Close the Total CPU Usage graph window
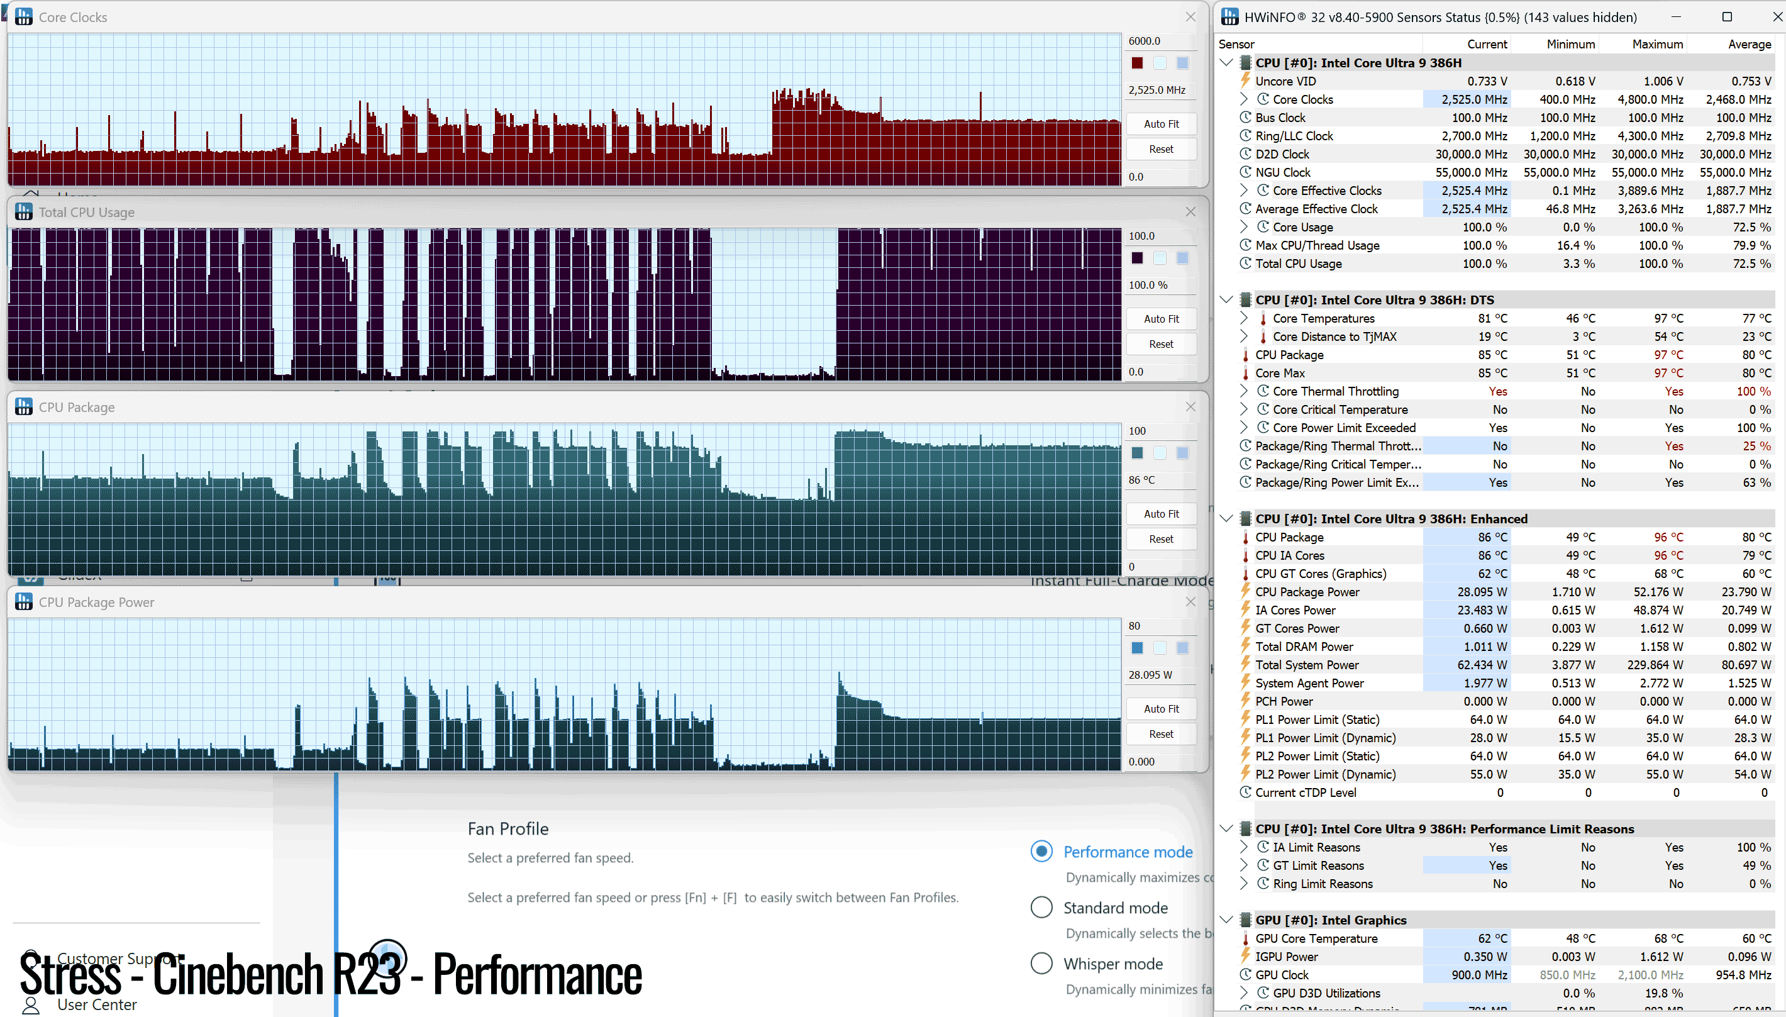The height and width of the screenshot is (1017, 1786). click(x=1190, y=212)
